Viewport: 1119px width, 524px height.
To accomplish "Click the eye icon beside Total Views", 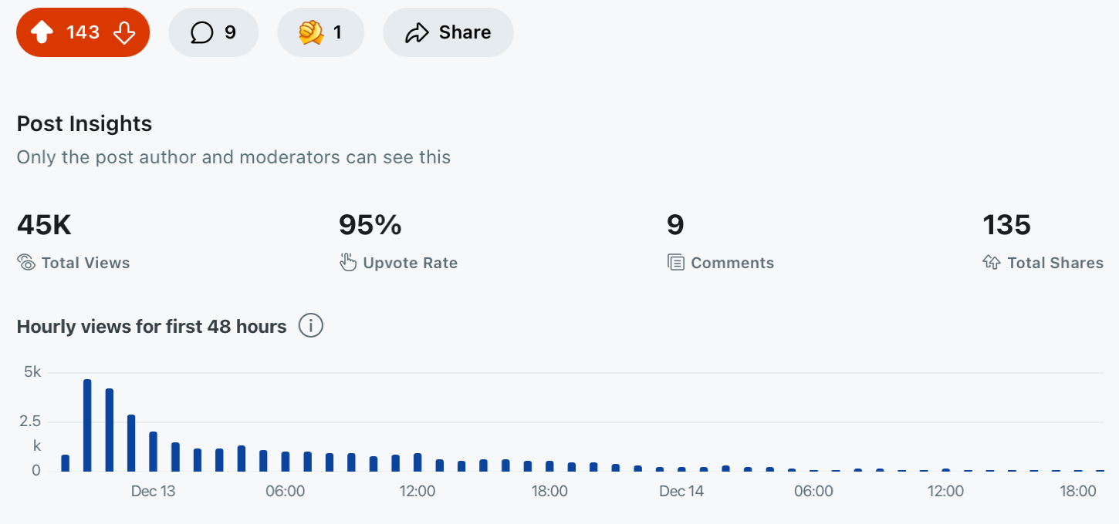I will point(26,263).
